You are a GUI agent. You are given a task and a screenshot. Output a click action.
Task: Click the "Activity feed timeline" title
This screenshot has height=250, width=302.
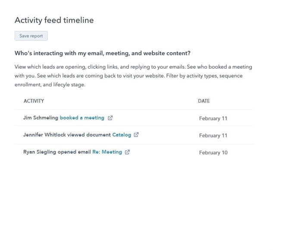54,20
